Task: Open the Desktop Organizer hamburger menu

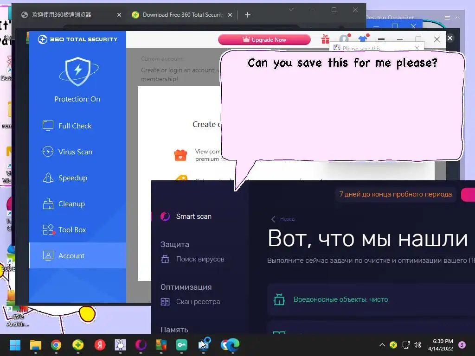Action: coord(447,18)
